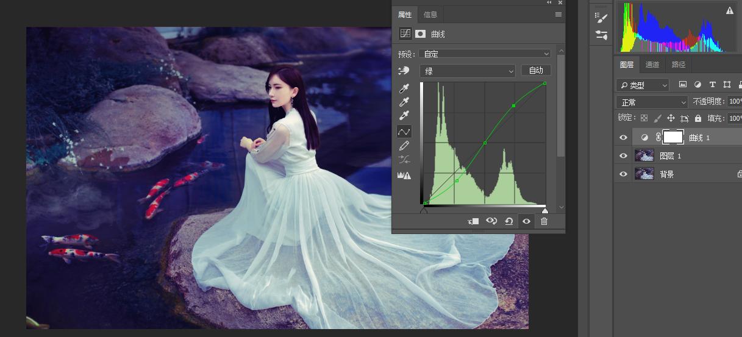742x337 pixels.
Task: Click the histogram cached data warning triangle
Action: point(730,10)
